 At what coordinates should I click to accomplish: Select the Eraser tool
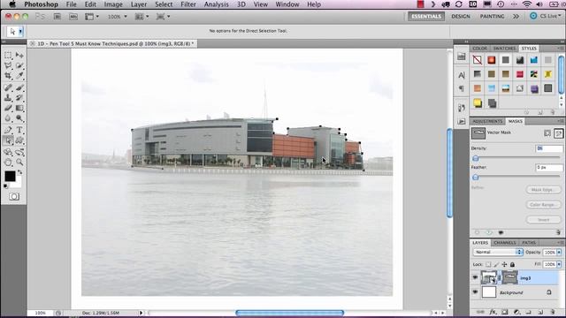(8, 108)
